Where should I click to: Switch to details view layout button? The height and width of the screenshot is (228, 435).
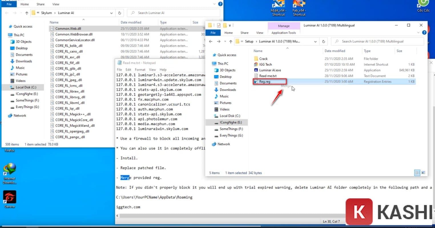point(417,173)
